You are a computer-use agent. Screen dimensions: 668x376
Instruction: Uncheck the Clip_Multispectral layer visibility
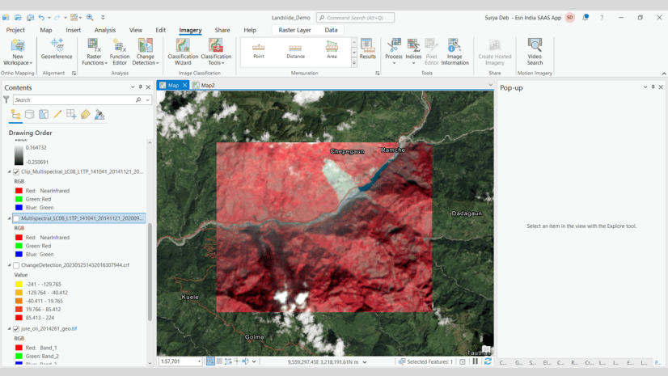tap(16, 172)
